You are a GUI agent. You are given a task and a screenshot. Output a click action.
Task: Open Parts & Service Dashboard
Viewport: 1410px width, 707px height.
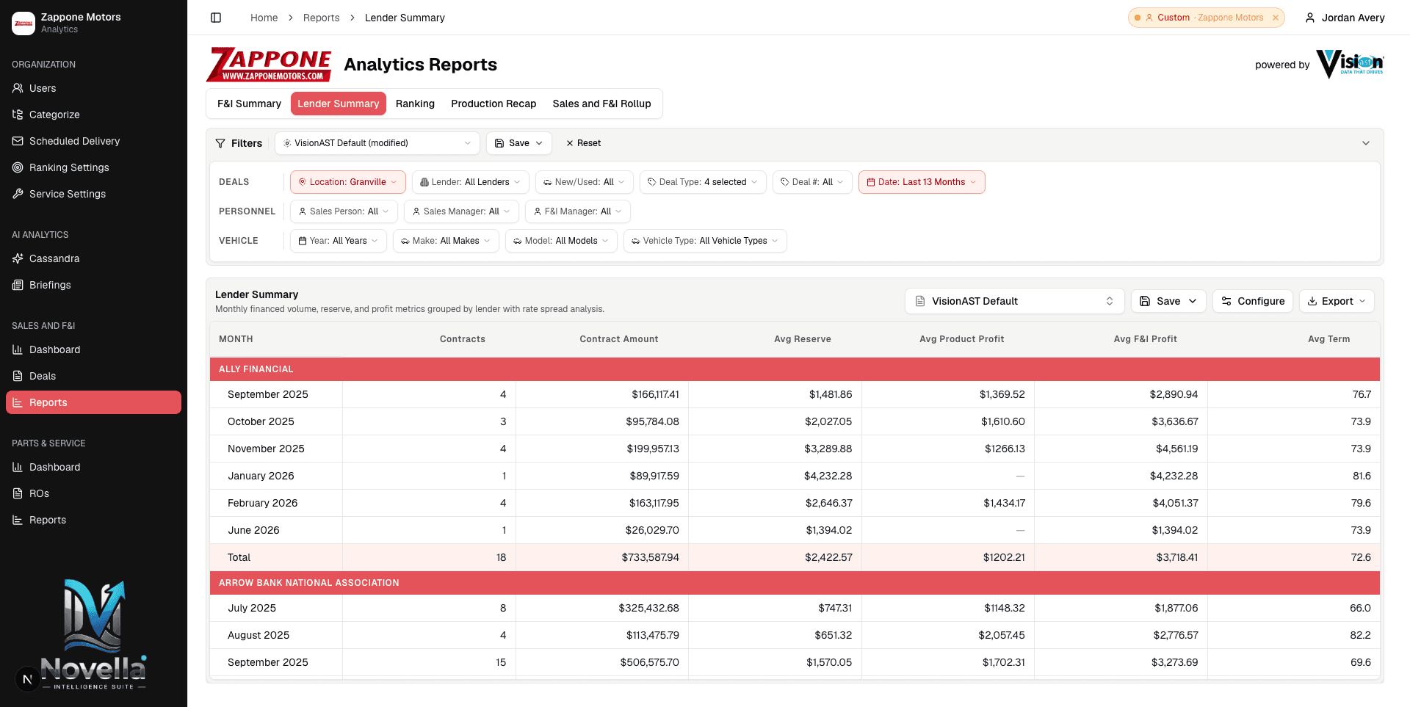point(93,467)
